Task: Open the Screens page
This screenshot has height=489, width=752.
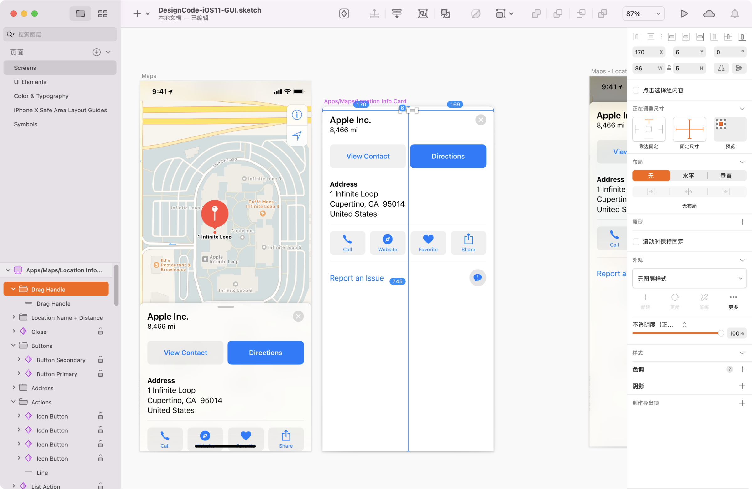Action: tap(60, 68)
